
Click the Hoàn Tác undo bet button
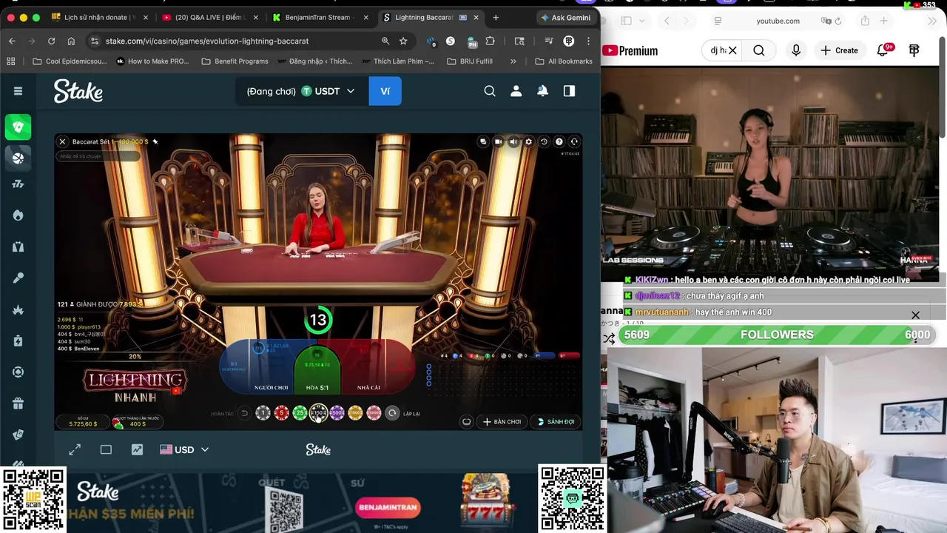[244, 413]
